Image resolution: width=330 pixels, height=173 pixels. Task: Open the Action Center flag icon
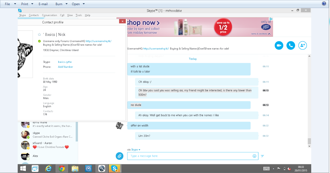279,169
